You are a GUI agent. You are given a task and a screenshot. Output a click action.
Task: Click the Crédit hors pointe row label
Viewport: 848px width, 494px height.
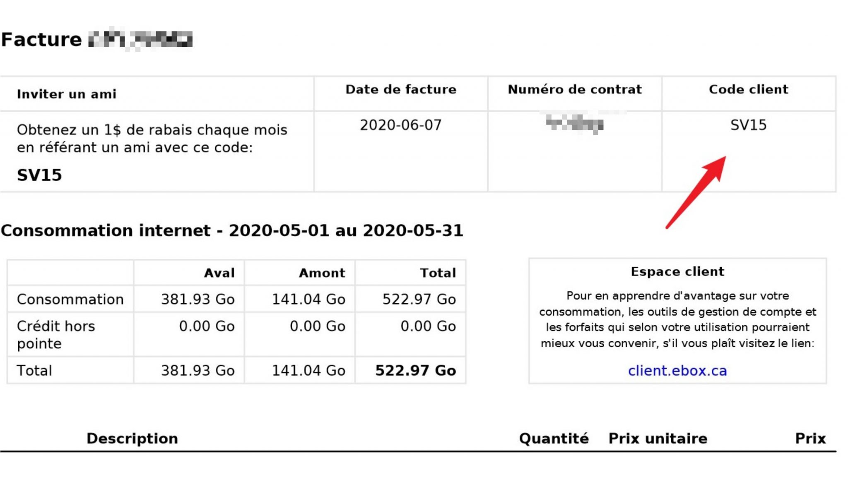pos(56,335)
